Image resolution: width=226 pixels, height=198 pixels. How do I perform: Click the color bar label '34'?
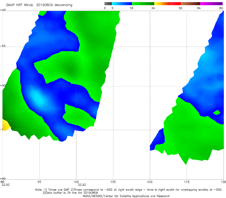pyautogui.click(x=153, y=8)
